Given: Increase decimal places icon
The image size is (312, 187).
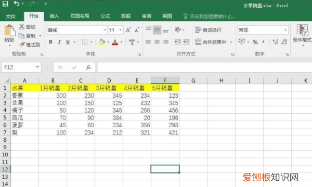Looking at the screenshot, I should [x=276, y=42].
